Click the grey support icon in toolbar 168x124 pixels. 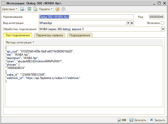[63, 9]
